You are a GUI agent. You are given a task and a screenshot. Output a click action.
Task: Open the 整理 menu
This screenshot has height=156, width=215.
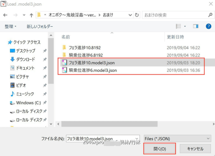click(x=11, y=27)
